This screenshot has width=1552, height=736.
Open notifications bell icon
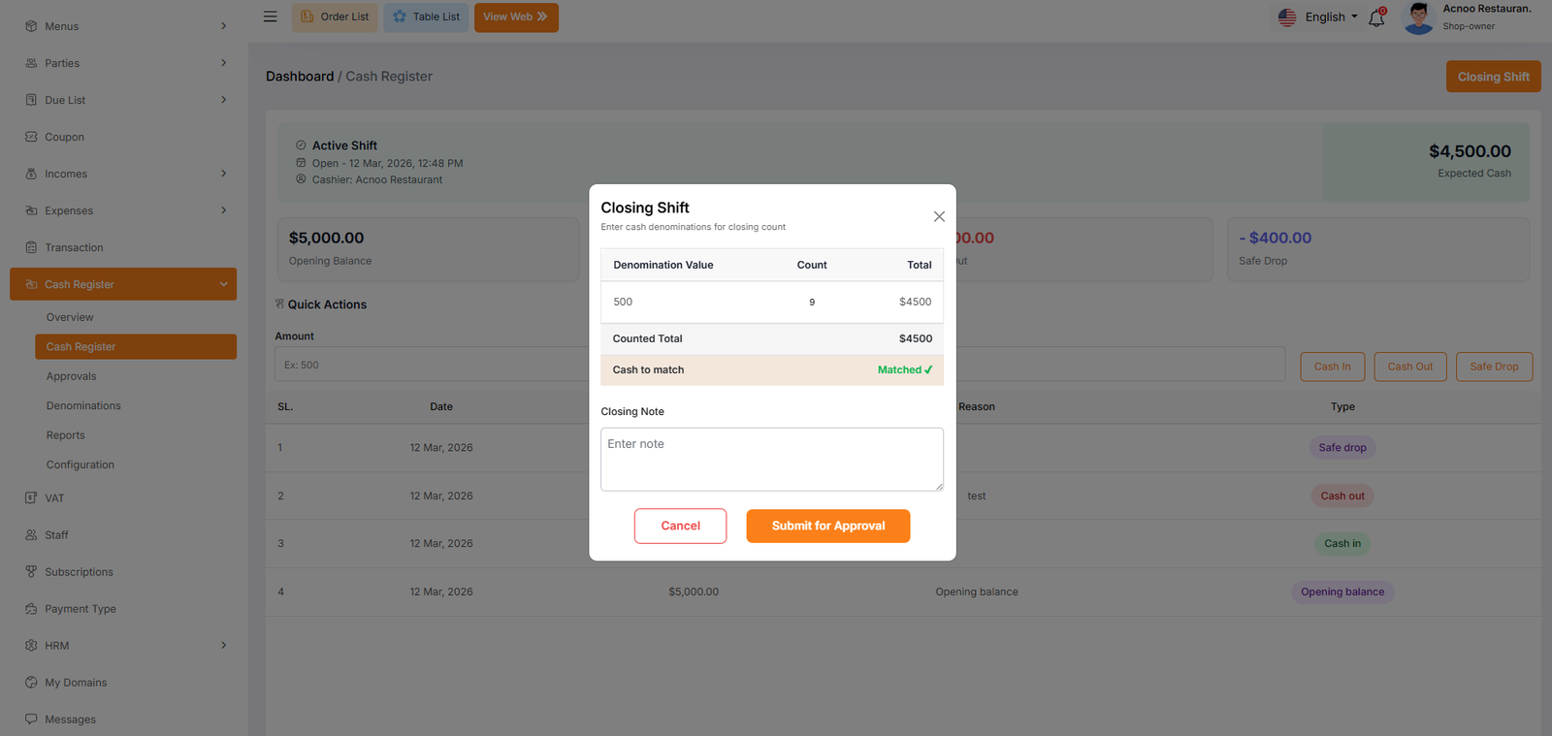click(x=1376, y=17)
